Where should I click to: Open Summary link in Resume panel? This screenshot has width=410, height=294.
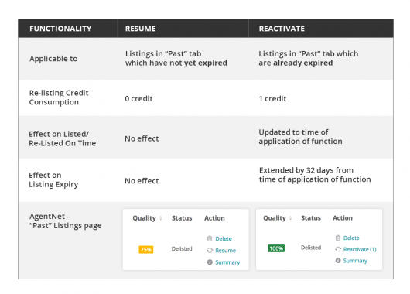[x=227, y=262]
